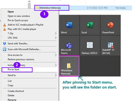This screenshot has height=101, width=132.
Task: Click the Send to menu label
Action: click(x=12, y=75)
